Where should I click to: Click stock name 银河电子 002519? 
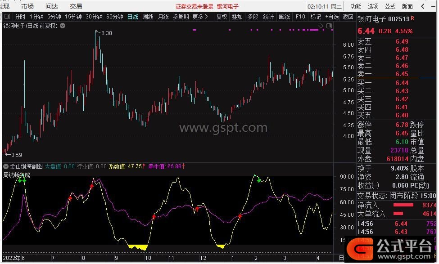pyautogui.click(x=383, y=19)
